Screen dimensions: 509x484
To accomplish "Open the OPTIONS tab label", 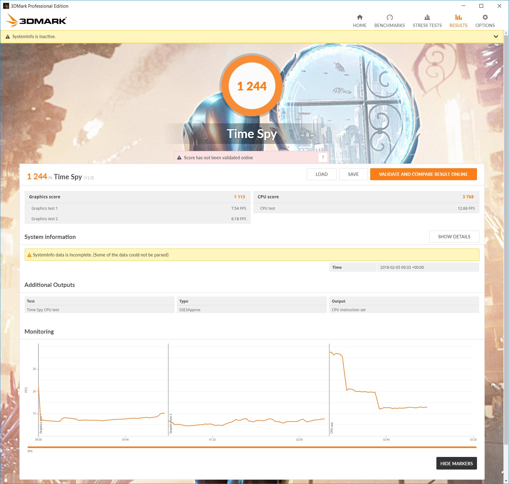I will (x=485, y=26).
